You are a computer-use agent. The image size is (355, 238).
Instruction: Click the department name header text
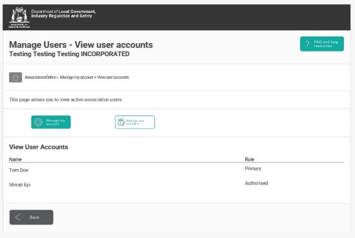63,14
